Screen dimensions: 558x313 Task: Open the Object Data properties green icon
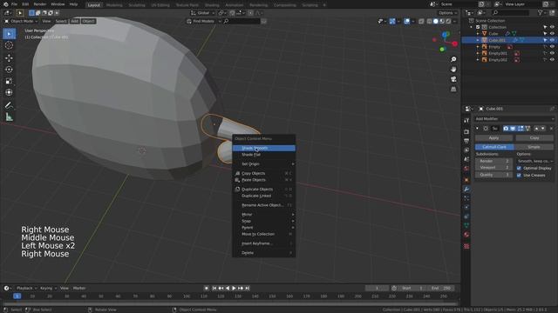click(x=466, y=225)
